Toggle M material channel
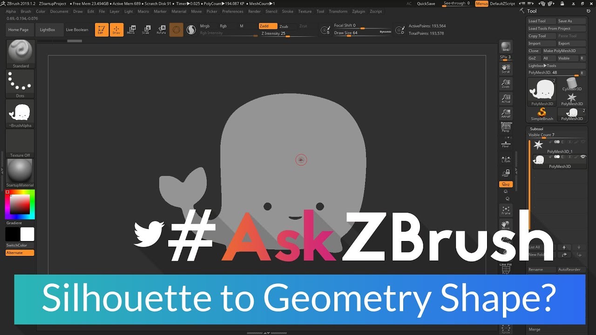Viewport: 596px width, 335px height. point(241,26)
